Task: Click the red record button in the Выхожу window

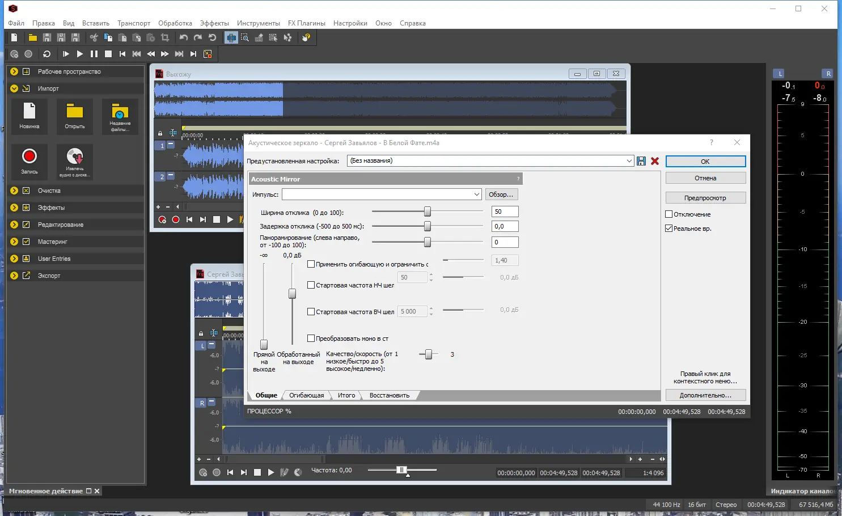Action: coord(176,219)
